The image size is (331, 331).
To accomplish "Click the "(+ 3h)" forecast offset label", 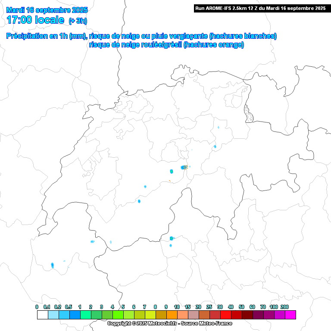I will (x=78, y=21).
